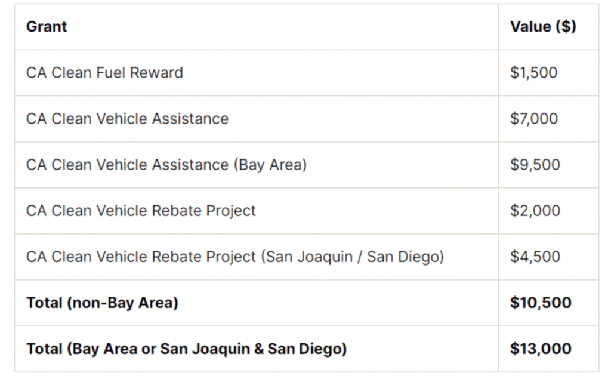Click the Grant column header

tap(47, 27)
